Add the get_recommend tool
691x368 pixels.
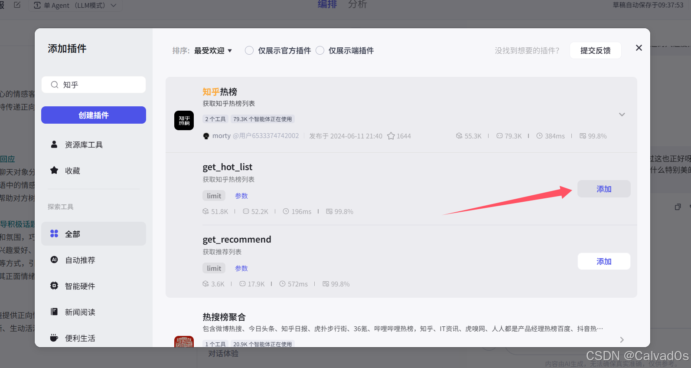[x=604, y=261]
